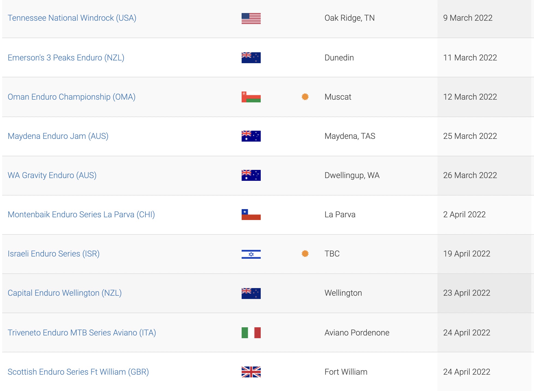Open the Oman Enduro Championship link
The width and height of the screenshot is (534, 391).
[71, 97]
